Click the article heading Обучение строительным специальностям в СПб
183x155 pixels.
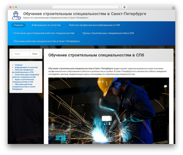[96, 55]
